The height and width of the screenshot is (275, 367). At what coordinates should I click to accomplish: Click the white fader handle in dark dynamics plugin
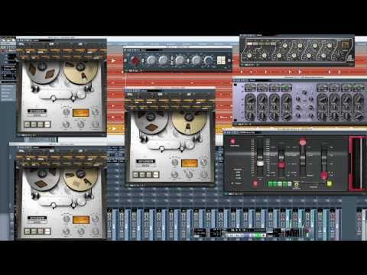pos(260,163)
